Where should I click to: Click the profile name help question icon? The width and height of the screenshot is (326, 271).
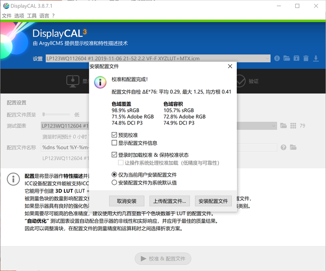283,147
